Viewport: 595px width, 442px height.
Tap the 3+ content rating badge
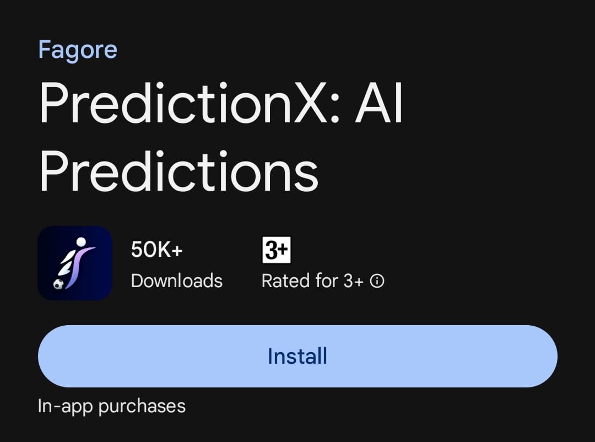(276, 251)
